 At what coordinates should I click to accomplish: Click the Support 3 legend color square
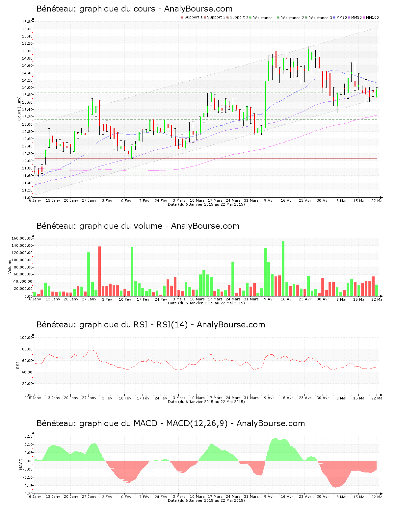227,17
